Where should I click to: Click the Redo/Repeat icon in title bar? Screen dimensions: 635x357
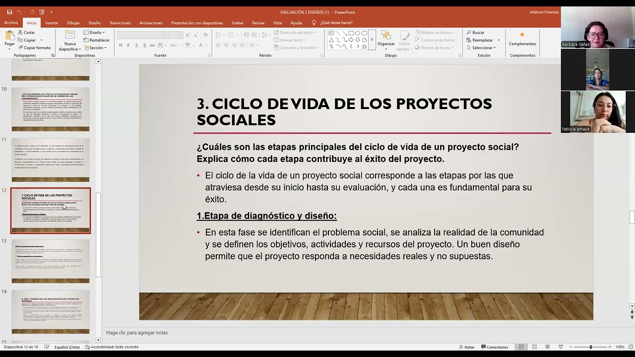32,12
